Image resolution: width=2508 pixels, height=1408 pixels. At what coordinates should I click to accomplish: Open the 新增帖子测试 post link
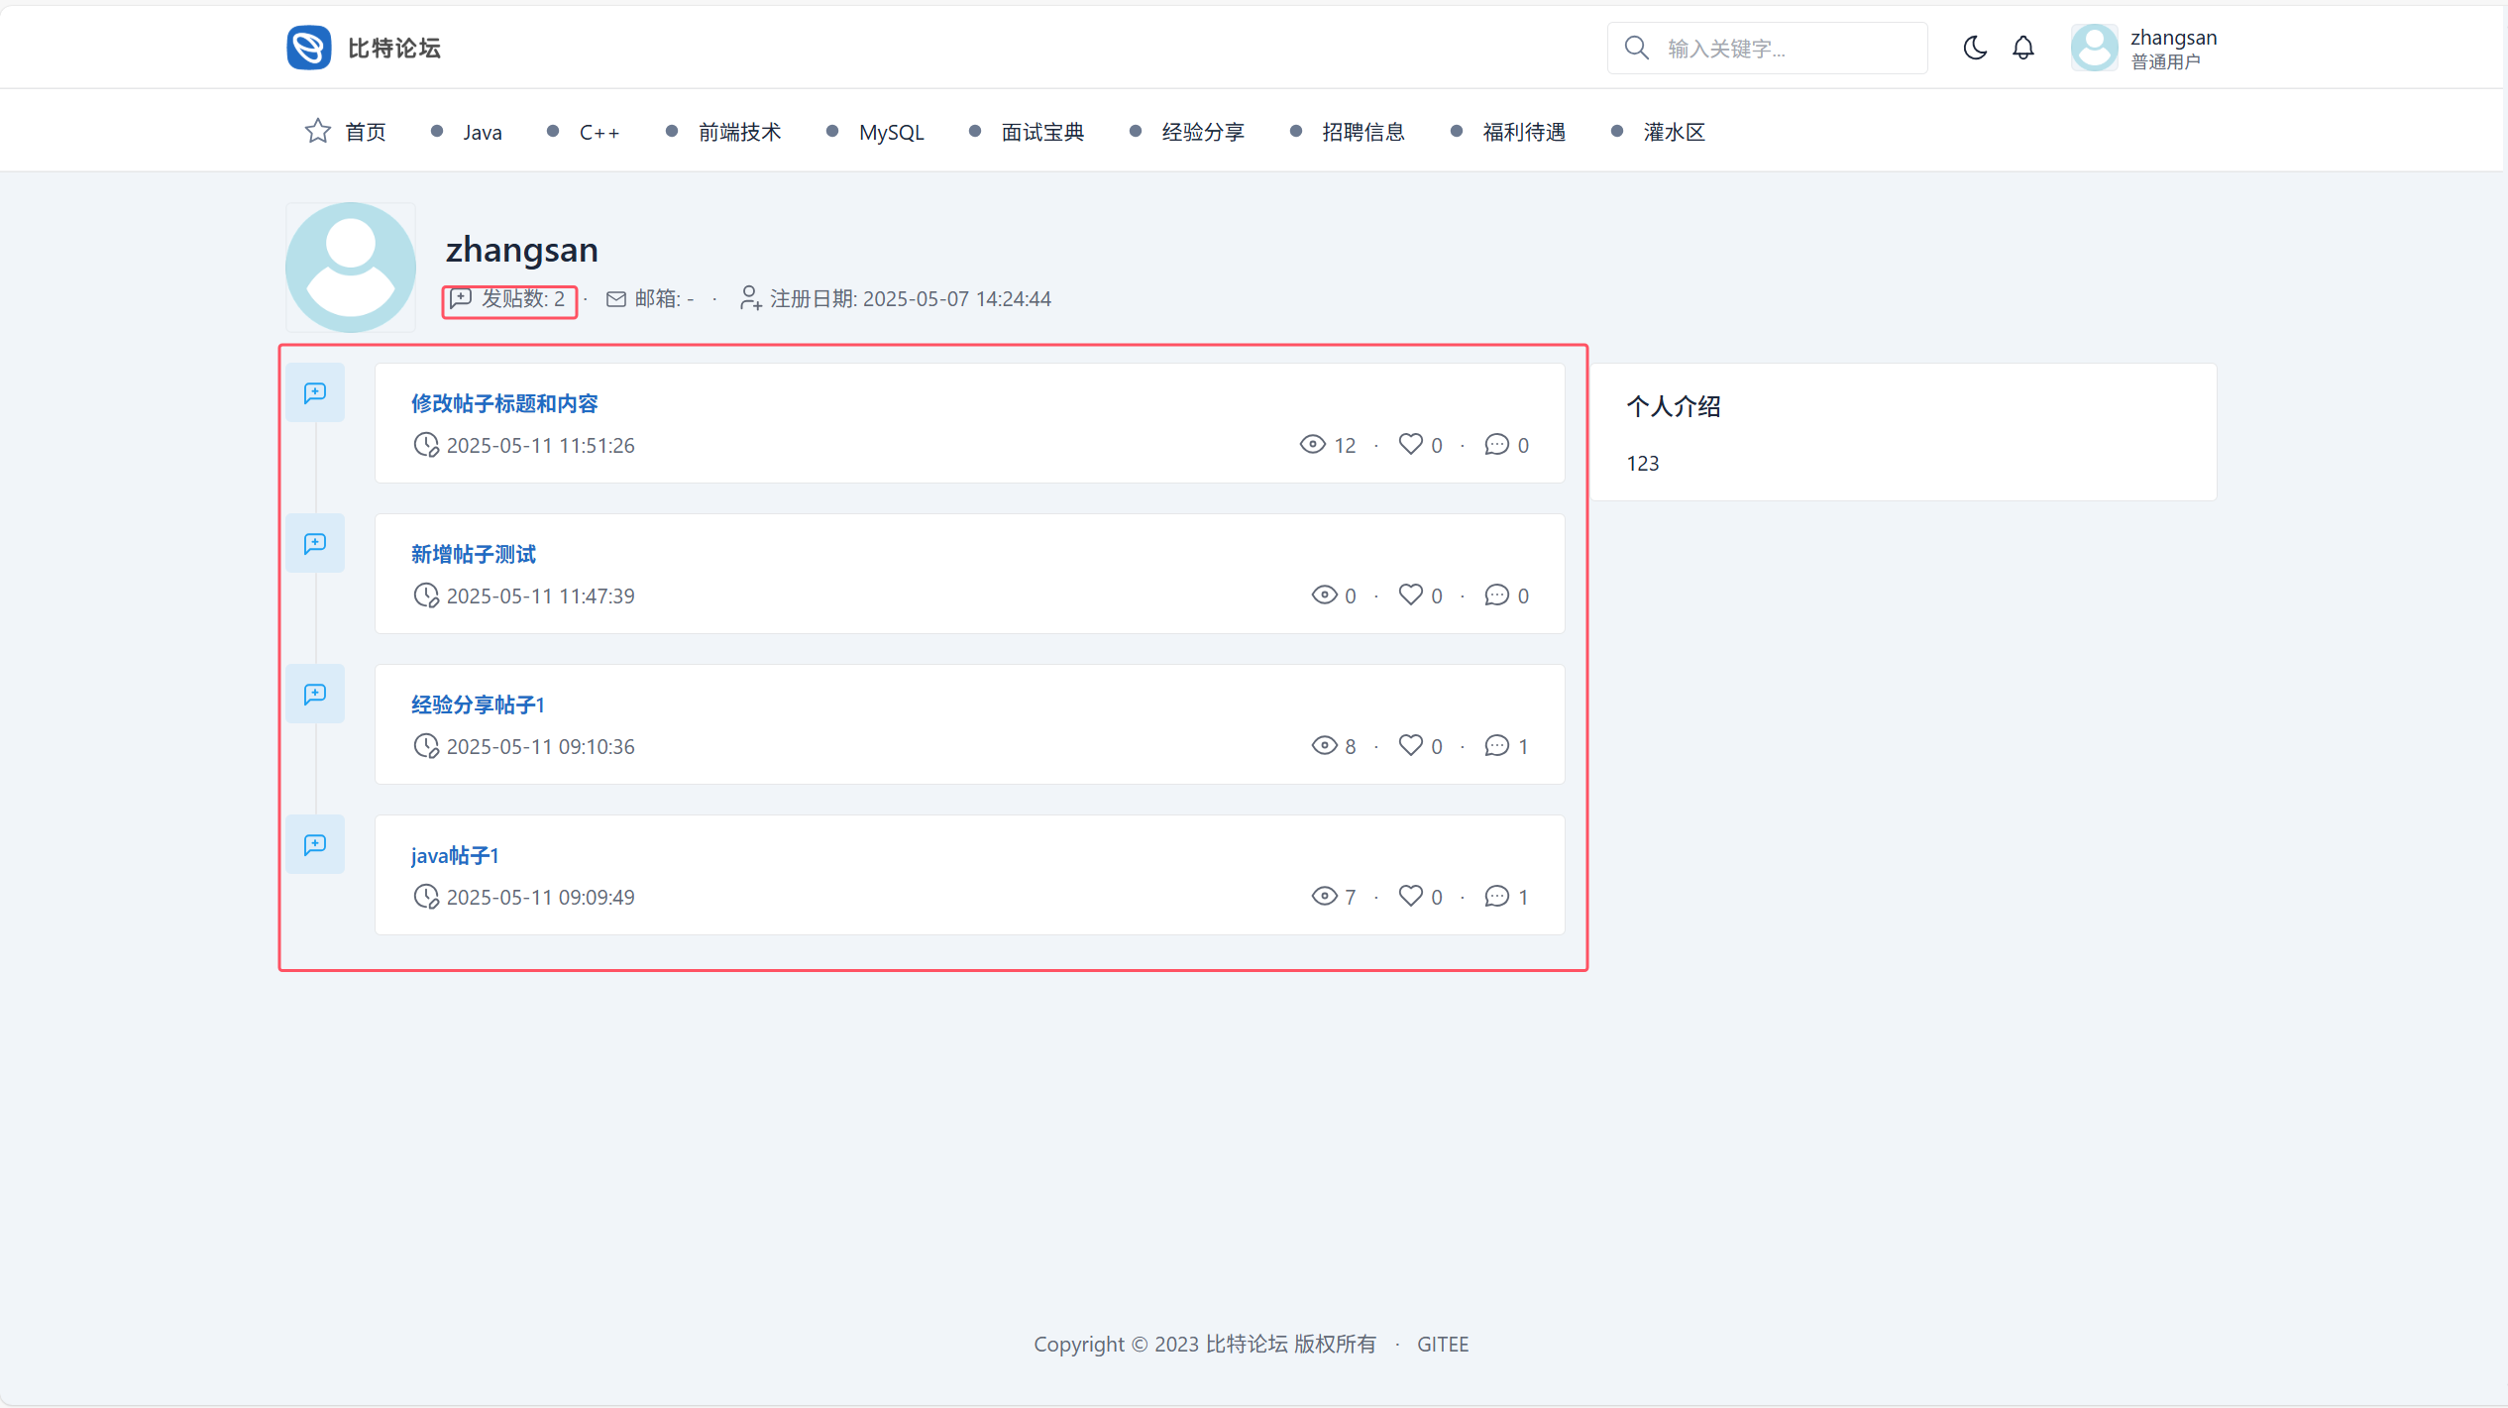point(474,554)
